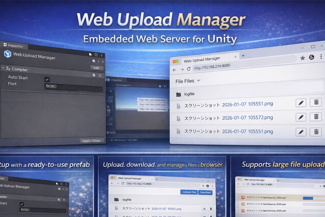Reload the page in the large browser window
Image resolution: width=325 pixels, height=217 pixels.
coord(189,69)
